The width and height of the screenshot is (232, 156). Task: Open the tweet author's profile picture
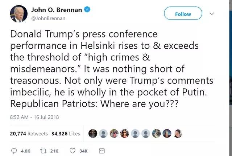coord(18,13)
